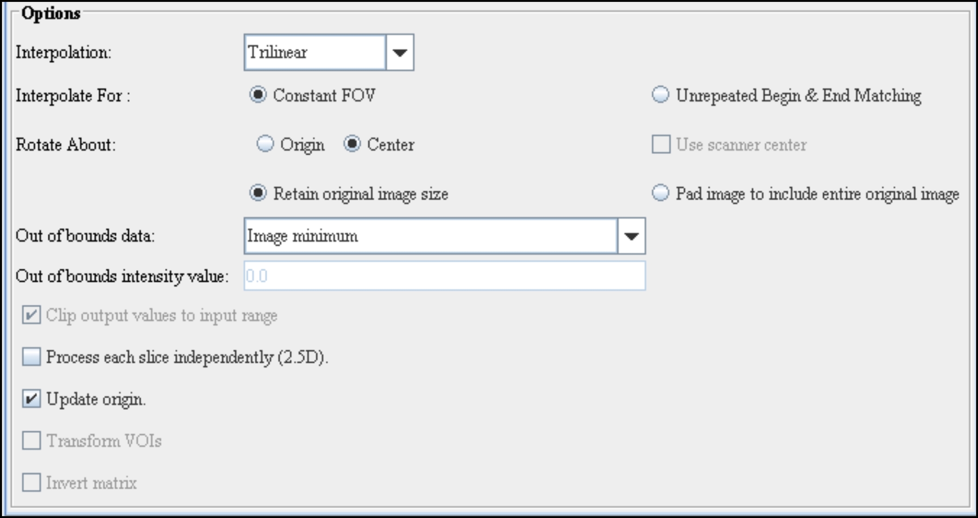Viewport: 978px width, 518px height.
Task: Click the Image minimum combo box
Action: coord(430,236)
